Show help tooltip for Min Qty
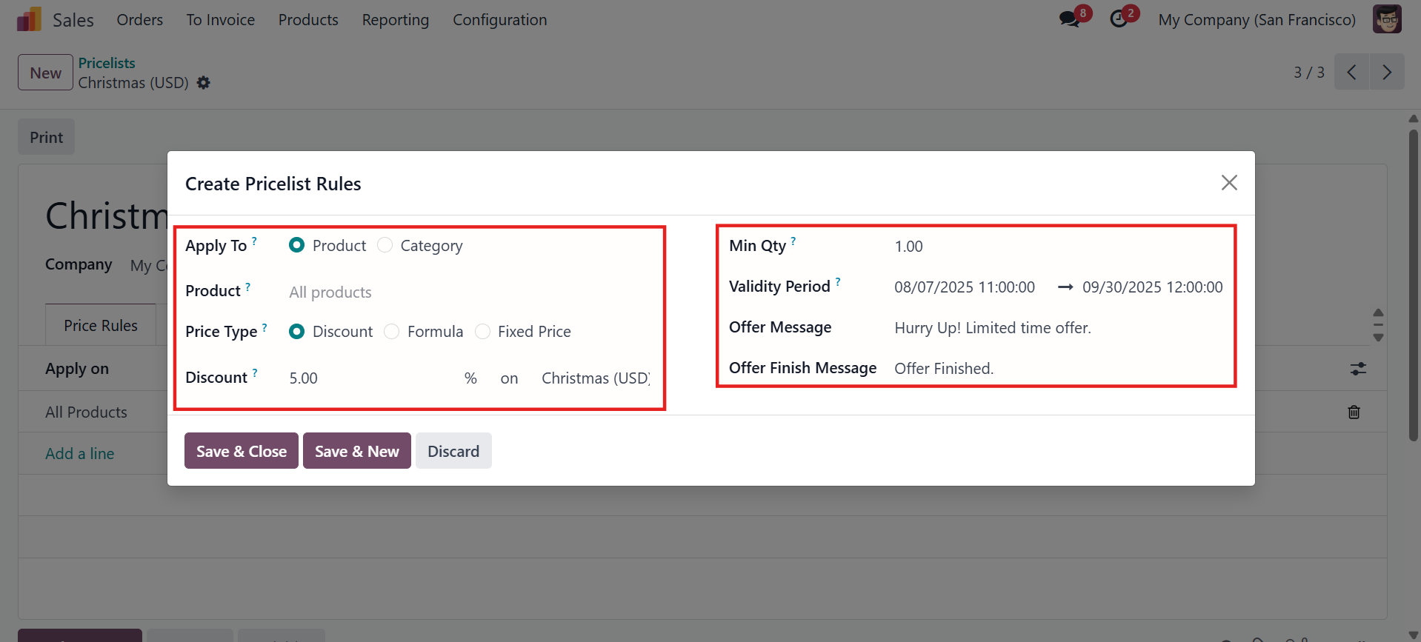This screenshot has height=642, width=1421. pyautogui.click(x=793, y=241)
